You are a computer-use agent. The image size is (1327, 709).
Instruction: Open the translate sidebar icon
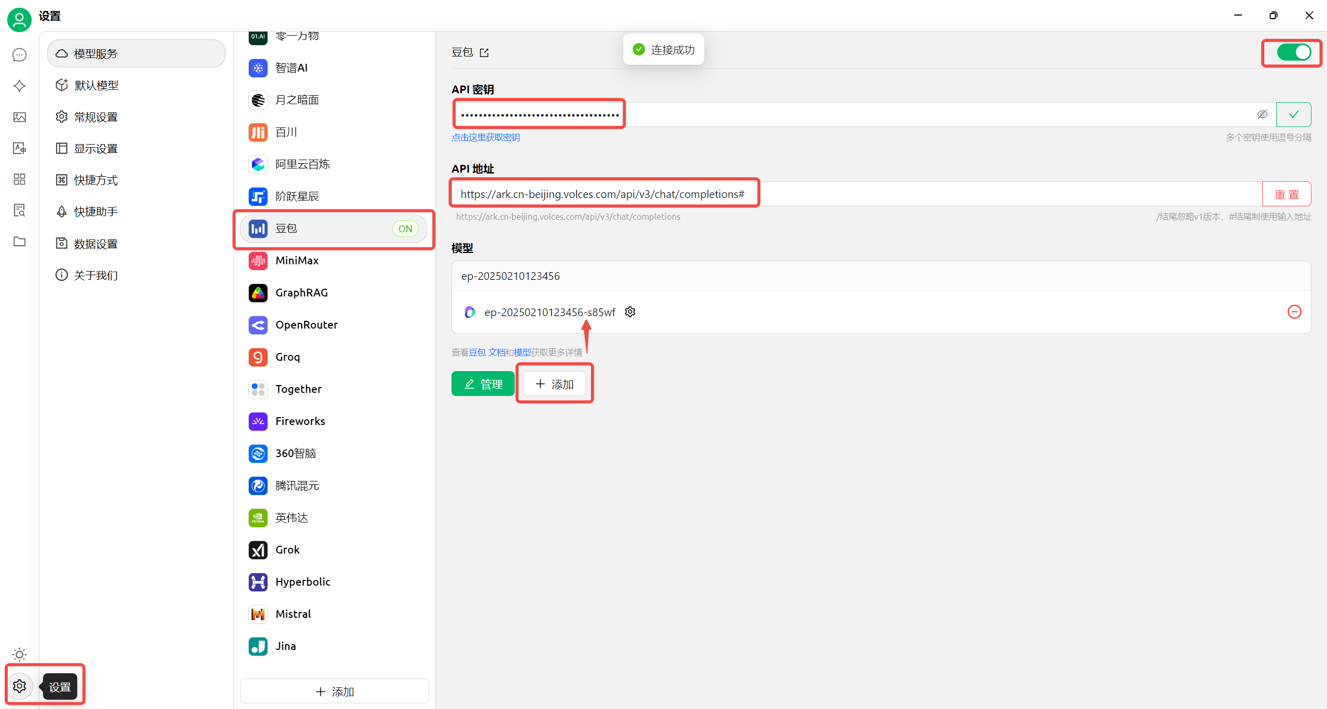pos(19,148)
